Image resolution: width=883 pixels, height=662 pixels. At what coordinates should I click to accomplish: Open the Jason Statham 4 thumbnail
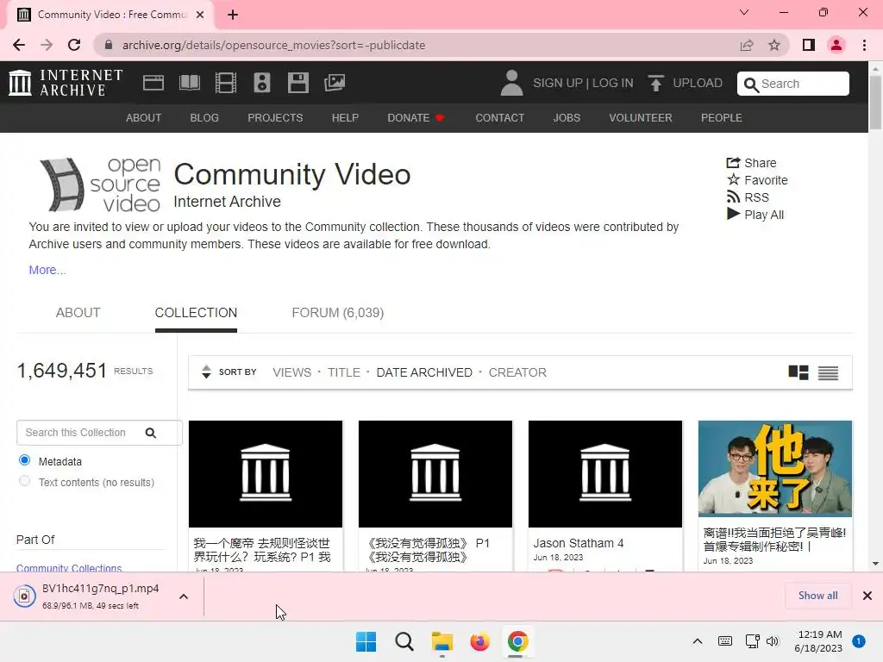click(604, 473)
